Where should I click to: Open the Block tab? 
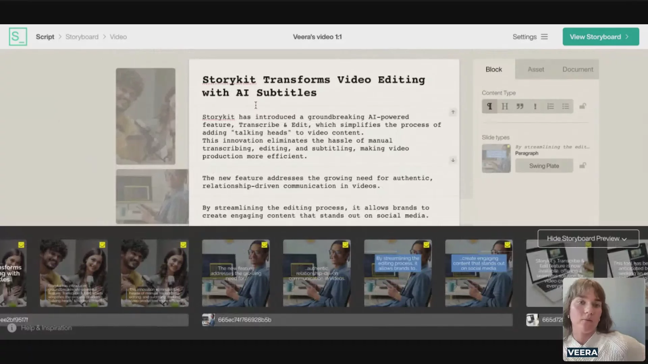point(494,69)
